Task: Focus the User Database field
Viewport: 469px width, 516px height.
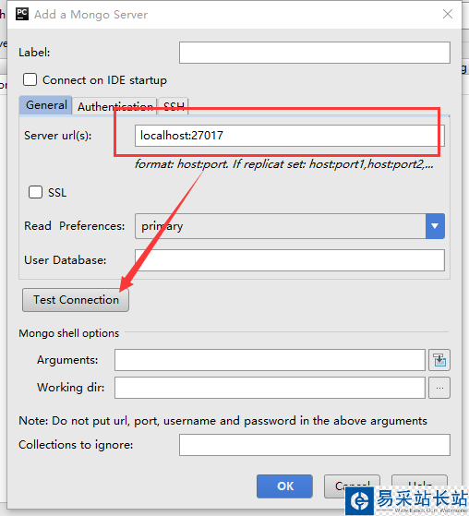Action: coord(290,260)
